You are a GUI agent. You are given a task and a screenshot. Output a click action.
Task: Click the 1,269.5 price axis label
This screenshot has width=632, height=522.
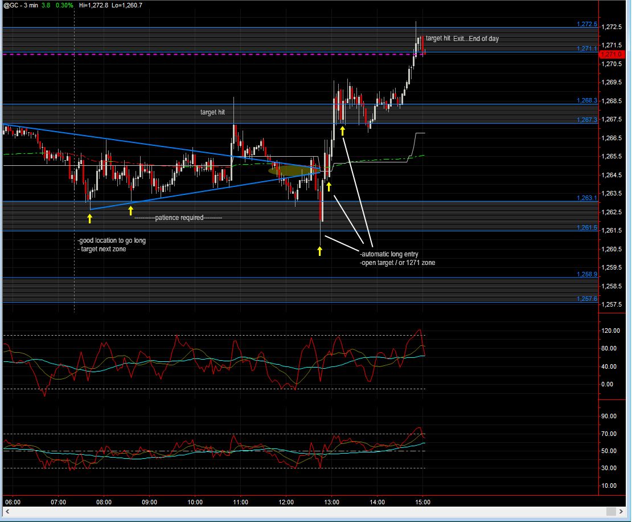[x=612, y=82]
